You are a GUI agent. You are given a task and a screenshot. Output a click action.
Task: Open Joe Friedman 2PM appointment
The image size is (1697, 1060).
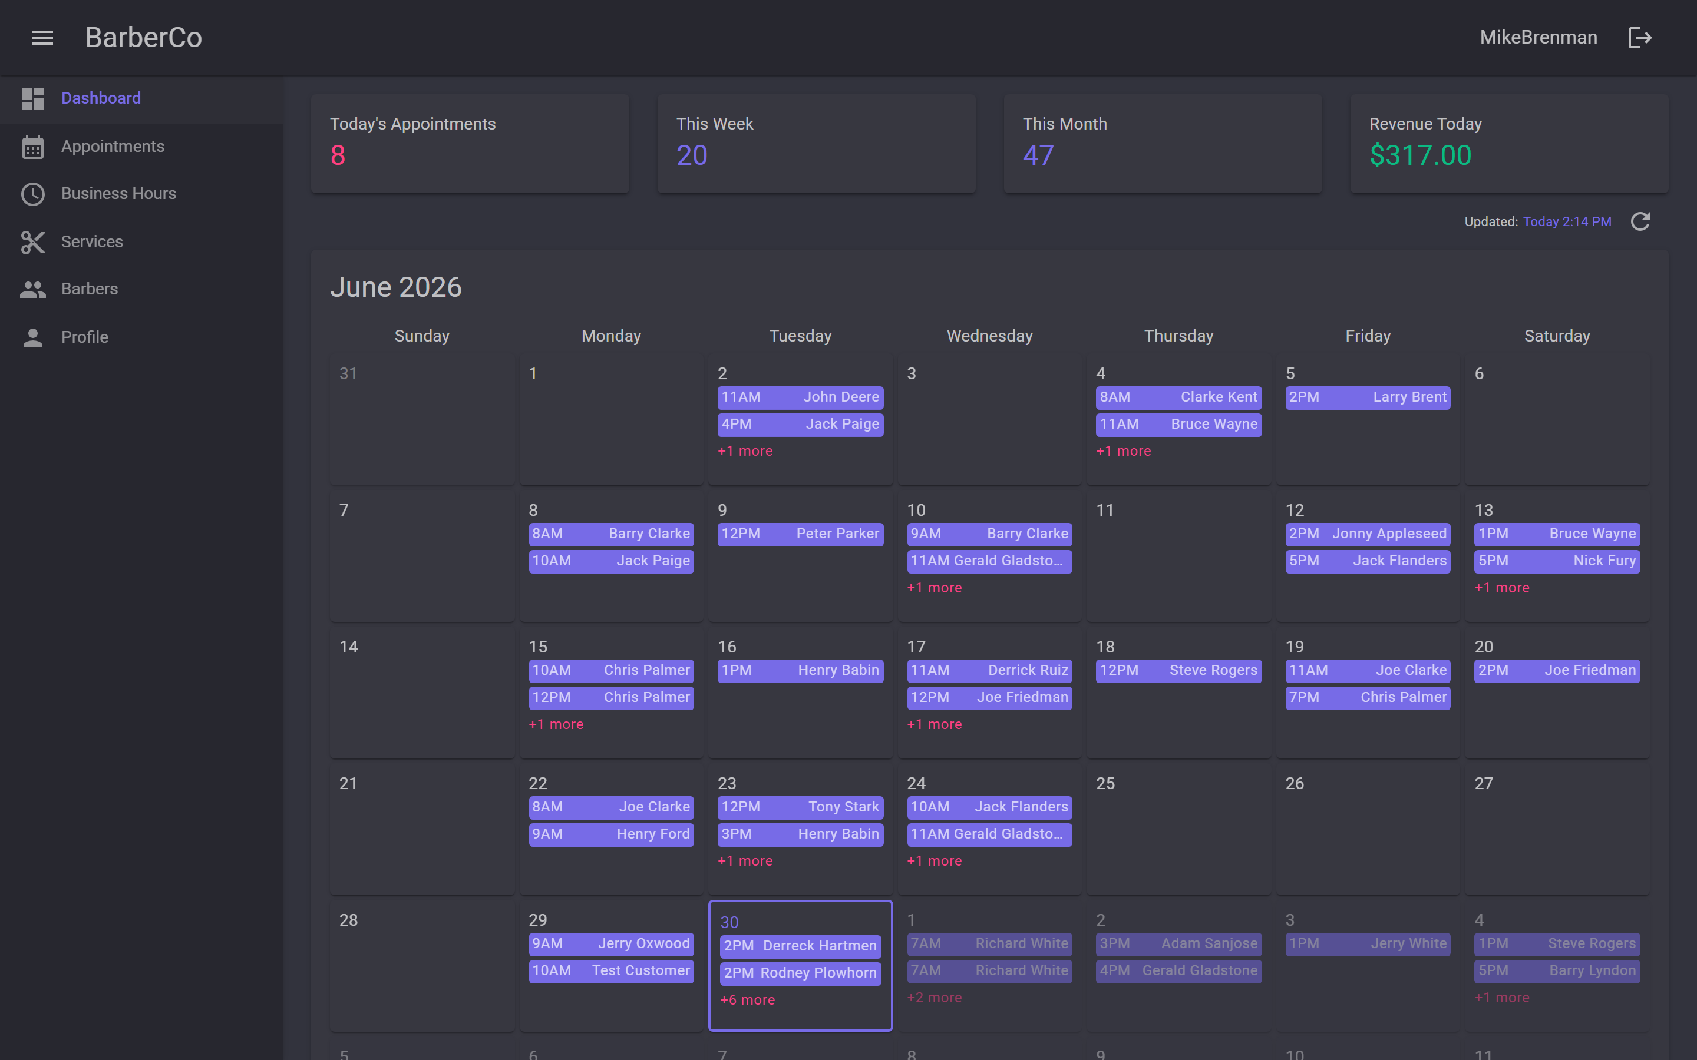click(x=1557, y=670)
